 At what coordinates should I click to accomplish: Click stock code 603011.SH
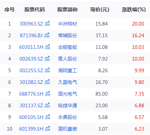point(31,47)
